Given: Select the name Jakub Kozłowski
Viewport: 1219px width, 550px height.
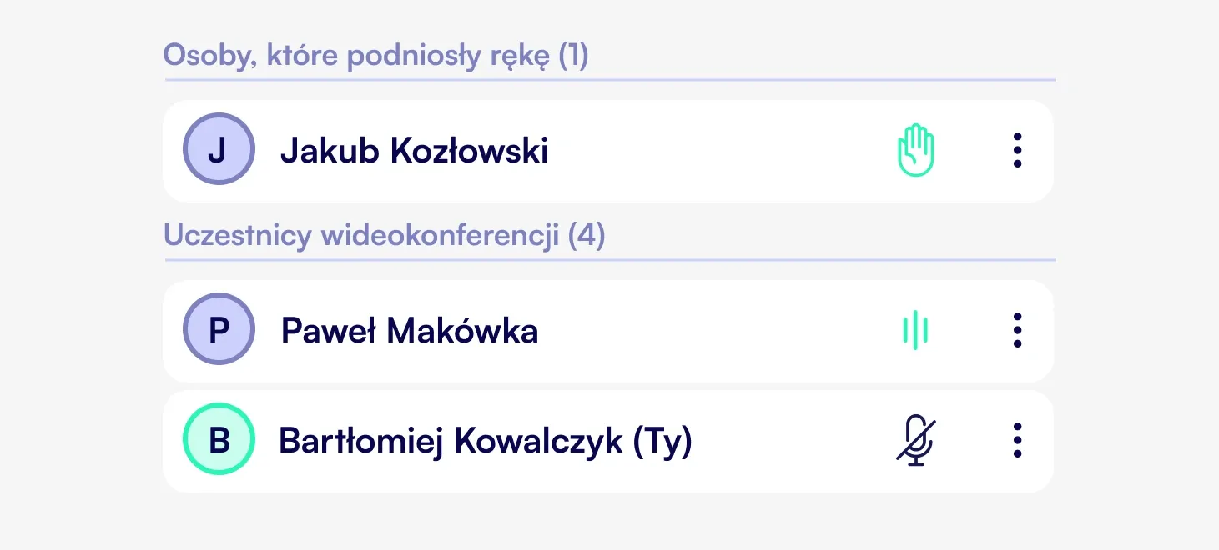Looking at the screenshot, I should click(x=414, y=151).
